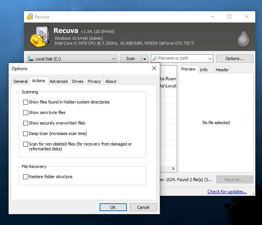Click the Scan button
The height and width of the screenshot is (225, 262).
(131, 58)
